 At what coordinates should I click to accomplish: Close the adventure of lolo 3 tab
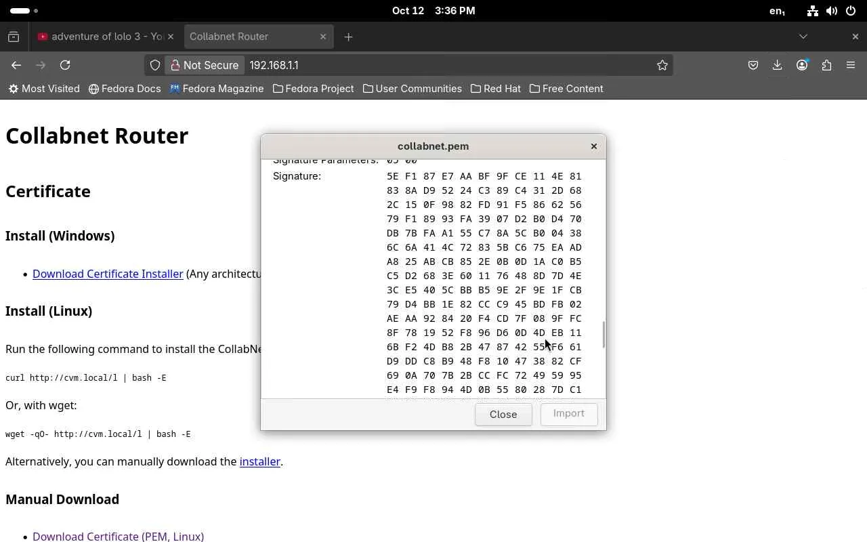[x=170, y=37]
